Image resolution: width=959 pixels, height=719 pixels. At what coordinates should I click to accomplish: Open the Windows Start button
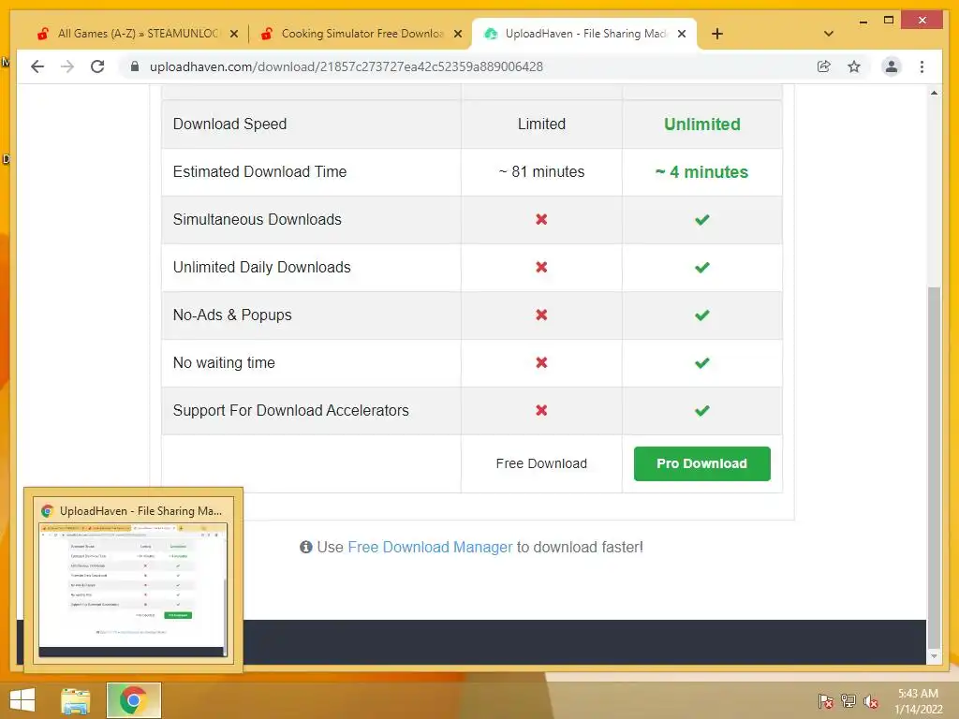pos(22,700)
